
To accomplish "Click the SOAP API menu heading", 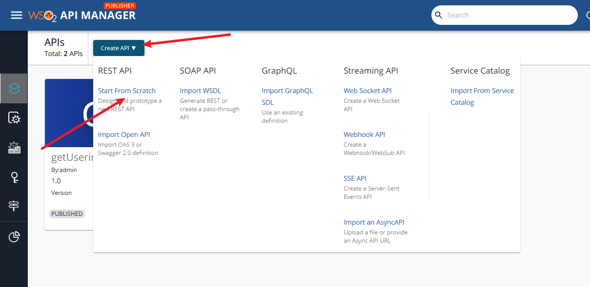I will pos(198,71).
